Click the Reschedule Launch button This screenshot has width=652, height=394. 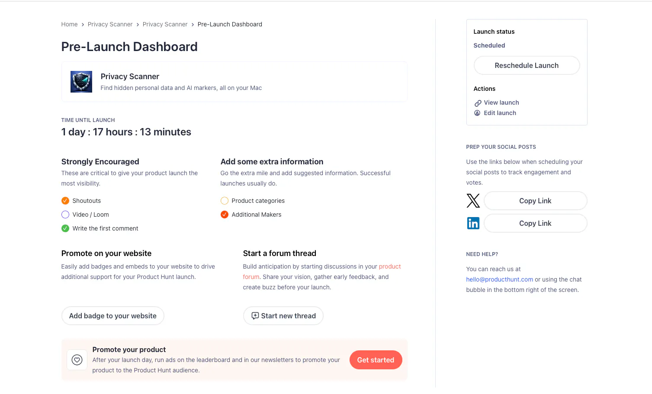(527, 65)
